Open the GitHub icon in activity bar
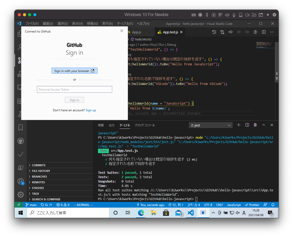This screenshot has height=237, width=293. tap(21, 141)
